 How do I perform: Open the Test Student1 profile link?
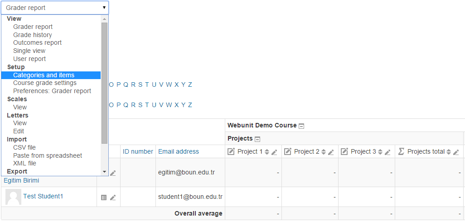pyautogui.click(x=43, y=196)
